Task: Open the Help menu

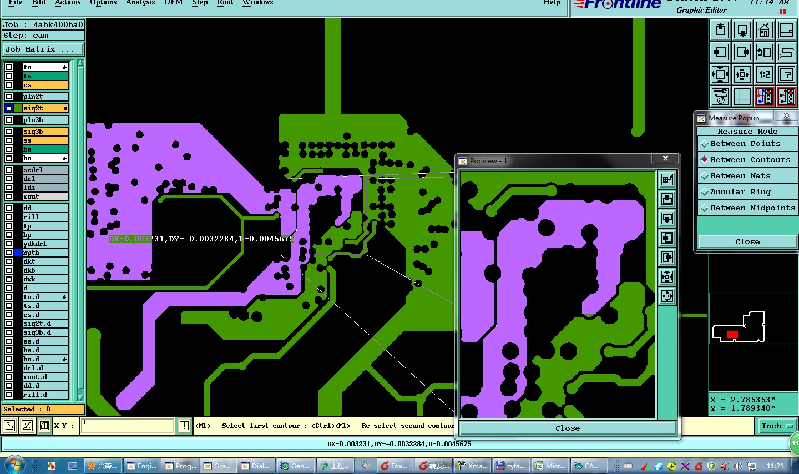Action: [552, 3]
